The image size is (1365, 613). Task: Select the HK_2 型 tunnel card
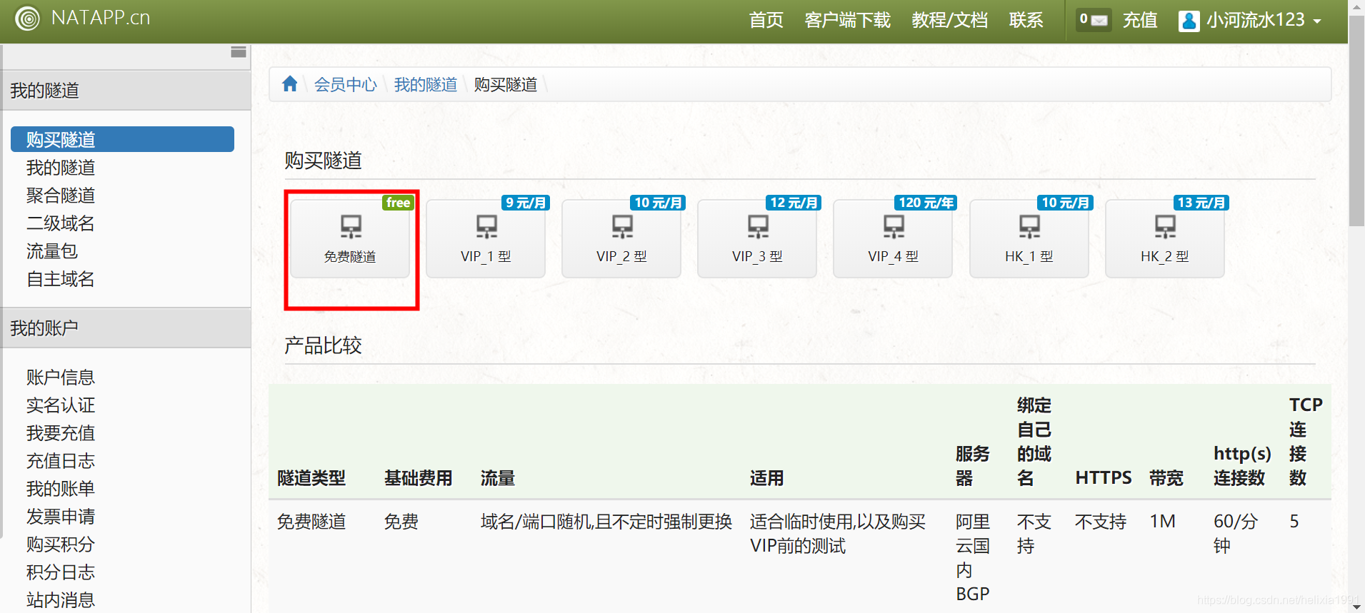1165,238
